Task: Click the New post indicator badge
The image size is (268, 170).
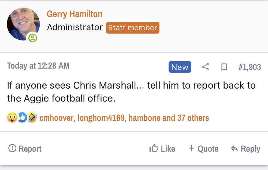Action: 180,67
